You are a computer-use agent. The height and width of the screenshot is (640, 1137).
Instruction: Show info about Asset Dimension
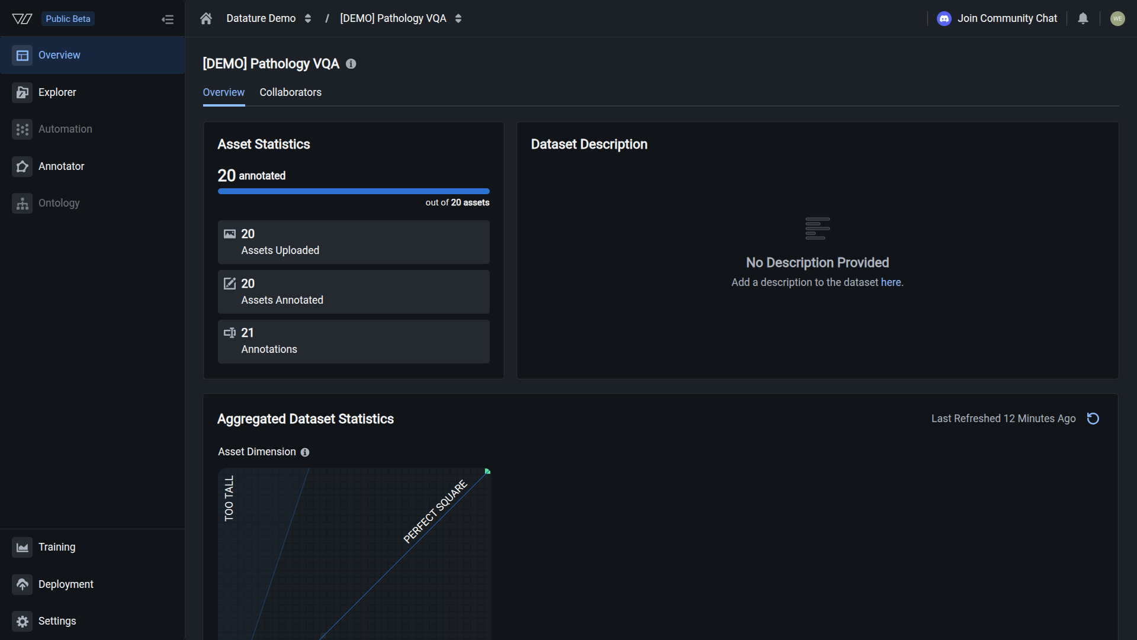click(x=305, y=452)
